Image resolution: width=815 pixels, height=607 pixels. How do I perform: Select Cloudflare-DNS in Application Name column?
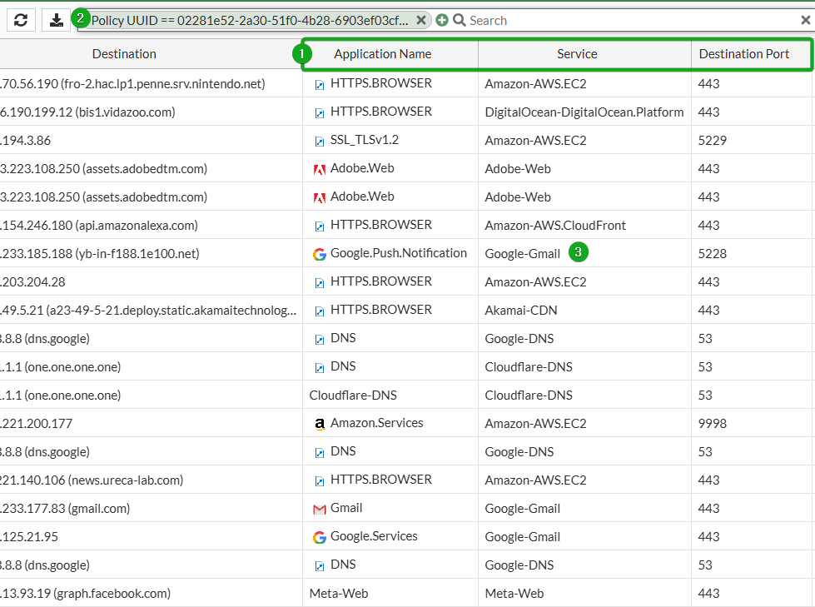coord(353,396)
